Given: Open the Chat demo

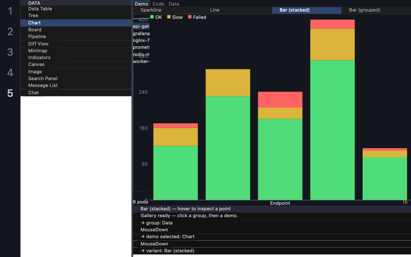Looking at the screenshot, I should pyautogui.click(x=76, y=93).
